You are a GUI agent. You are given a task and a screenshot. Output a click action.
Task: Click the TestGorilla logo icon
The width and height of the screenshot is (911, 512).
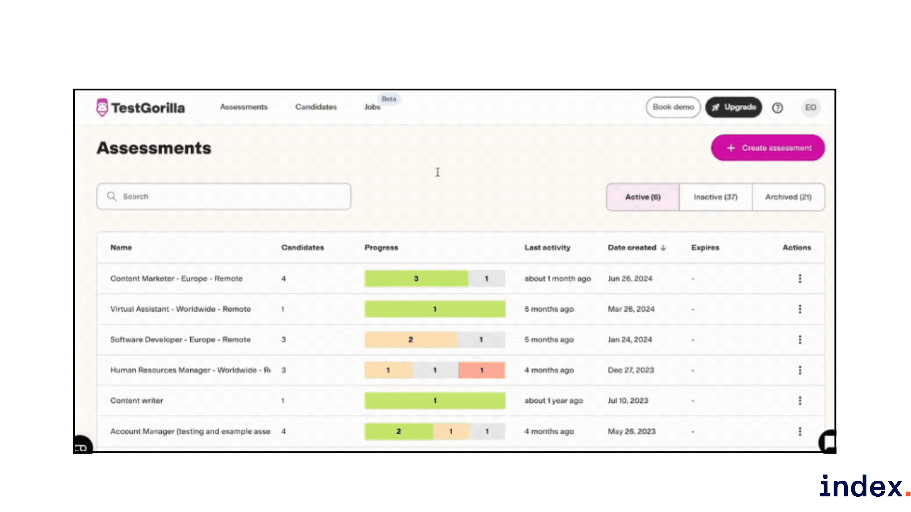(x=102, y=107)
